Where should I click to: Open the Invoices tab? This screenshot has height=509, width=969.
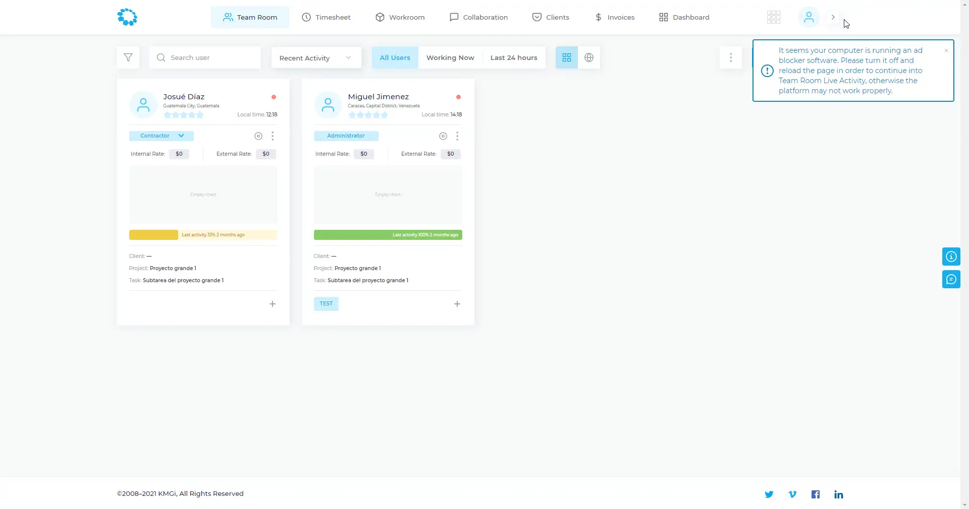614,17
